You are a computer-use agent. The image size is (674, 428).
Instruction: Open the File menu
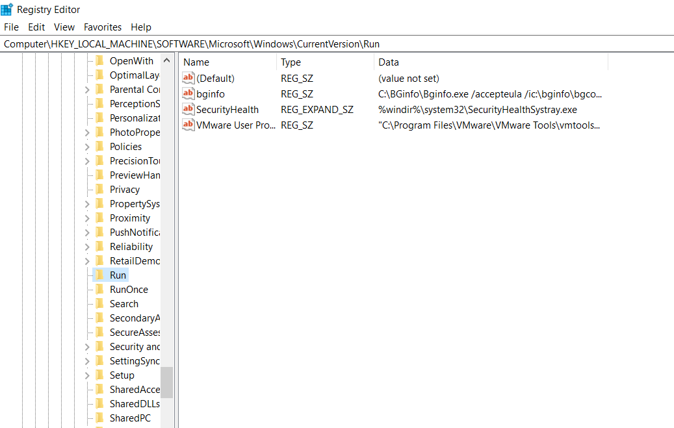click(11, 27)
